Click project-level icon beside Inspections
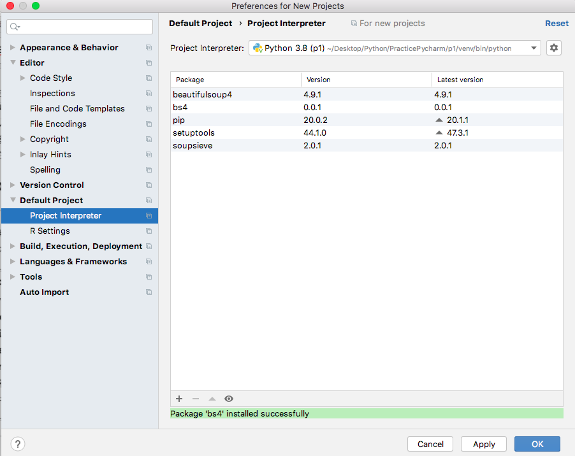 pyautogui.click(x=149, y=94)
